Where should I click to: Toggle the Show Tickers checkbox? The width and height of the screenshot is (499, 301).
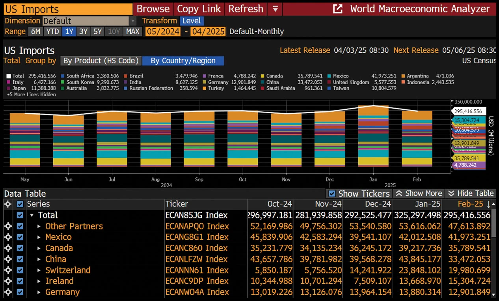coord(332,194)
